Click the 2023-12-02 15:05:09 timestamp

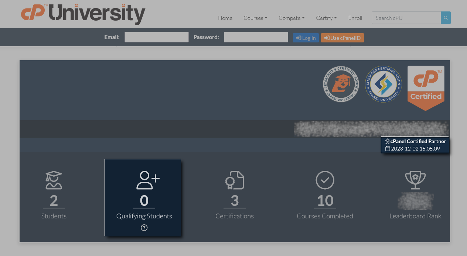pyautogui.click(x=416, y=149)
